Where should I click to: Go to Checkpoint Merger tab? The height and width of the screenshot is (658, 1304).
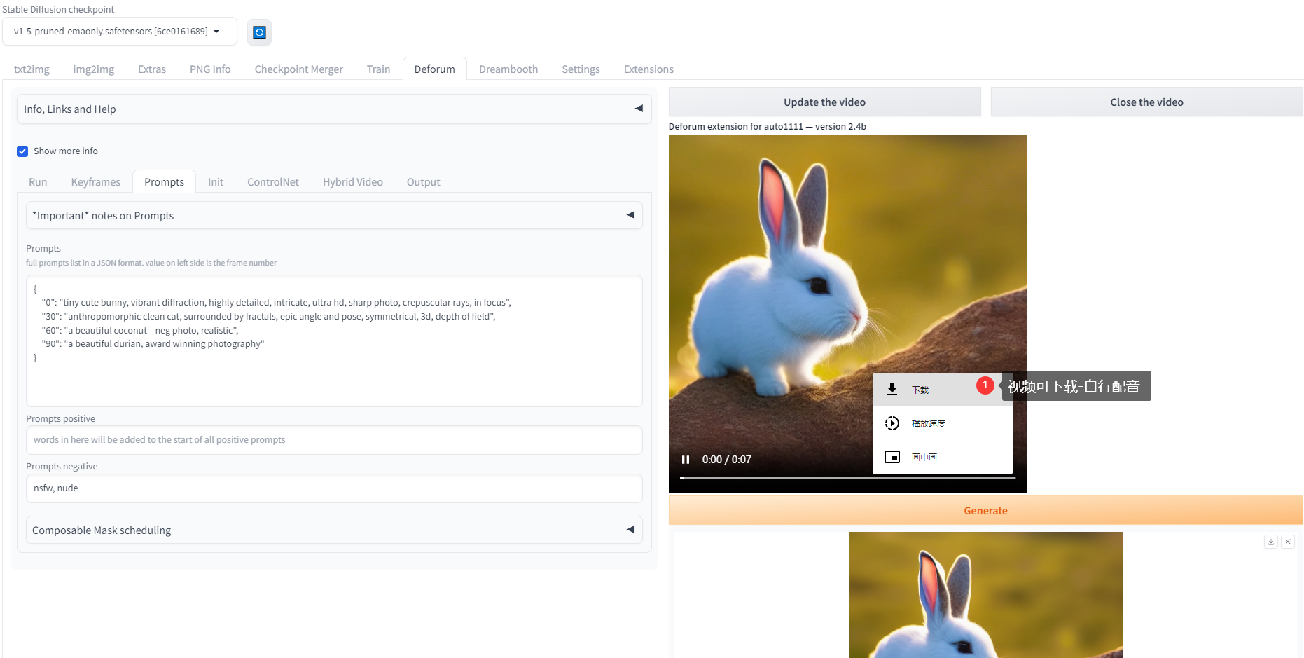tap(299, 69)
